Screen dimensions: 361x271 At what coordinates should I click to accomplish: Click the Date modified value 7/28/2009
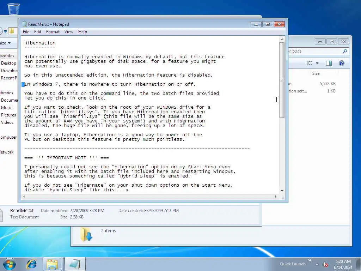click(87, 211)
